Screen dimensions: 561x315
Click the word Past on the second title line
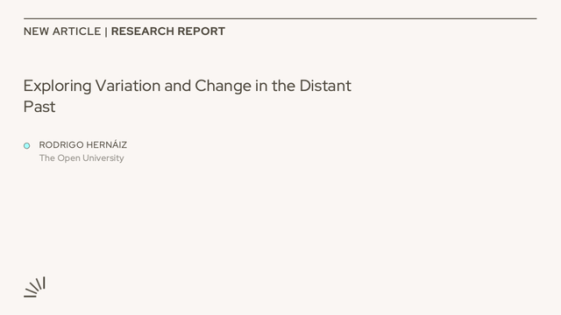click(x=39, y=107)
